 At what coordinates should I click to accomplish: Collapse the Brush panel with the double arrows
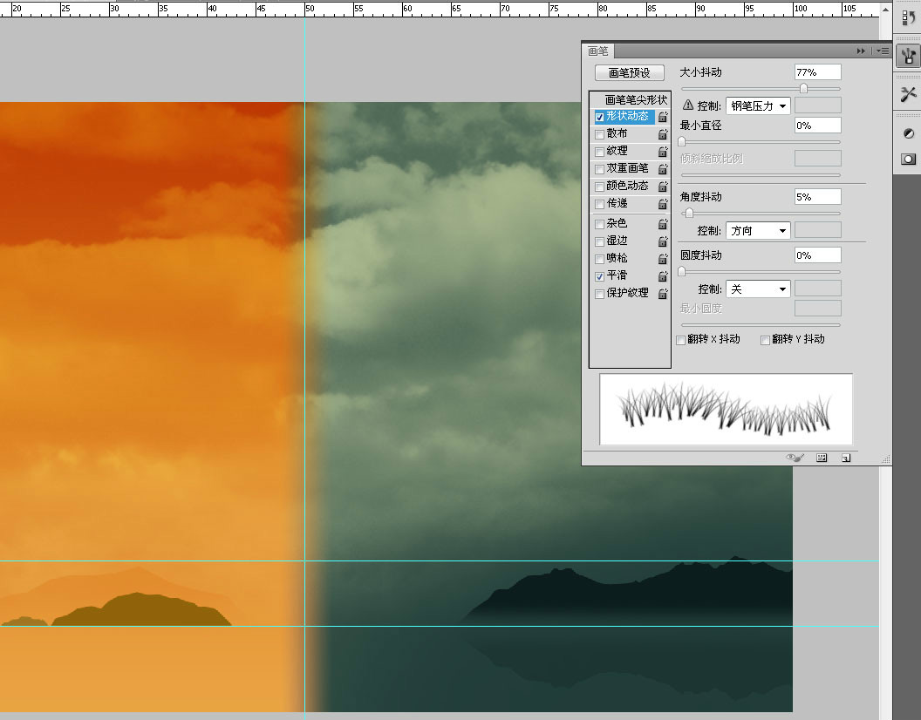pyautogui.click(x=861, y=51)
